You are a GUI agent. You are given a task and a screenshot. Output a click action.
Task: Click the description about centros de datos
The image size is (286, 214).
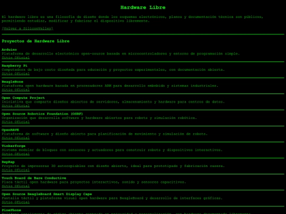(x=113, y=102)
